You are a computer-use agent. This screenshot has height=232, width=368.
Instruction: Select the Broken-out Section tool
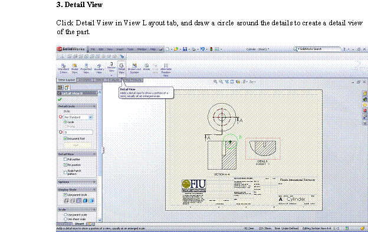click(x=134, y=68)
